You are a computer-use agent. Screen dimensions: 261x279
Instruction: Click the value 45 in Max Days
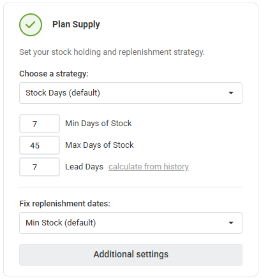pyautogui.click(x=34, y=145)
